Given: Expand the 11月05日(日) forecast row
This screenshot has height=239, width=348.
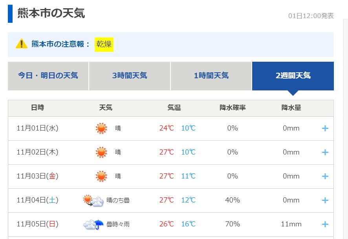Looking at the screenshot, I should click(x=325, y=224).
